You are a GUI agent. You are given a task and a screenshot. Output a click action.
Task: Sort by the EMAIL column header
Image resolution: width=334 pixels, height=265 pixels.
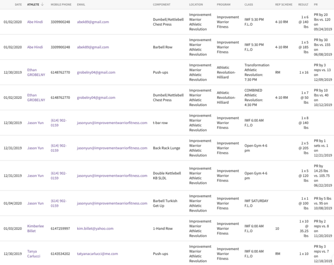(x=81, y=4)
